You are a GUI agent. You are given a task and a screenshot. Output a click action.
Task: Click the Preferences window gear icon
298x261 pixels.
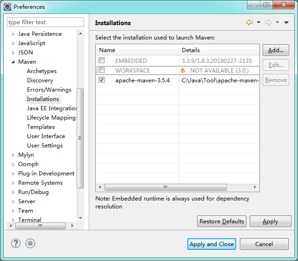coord(7,7)
